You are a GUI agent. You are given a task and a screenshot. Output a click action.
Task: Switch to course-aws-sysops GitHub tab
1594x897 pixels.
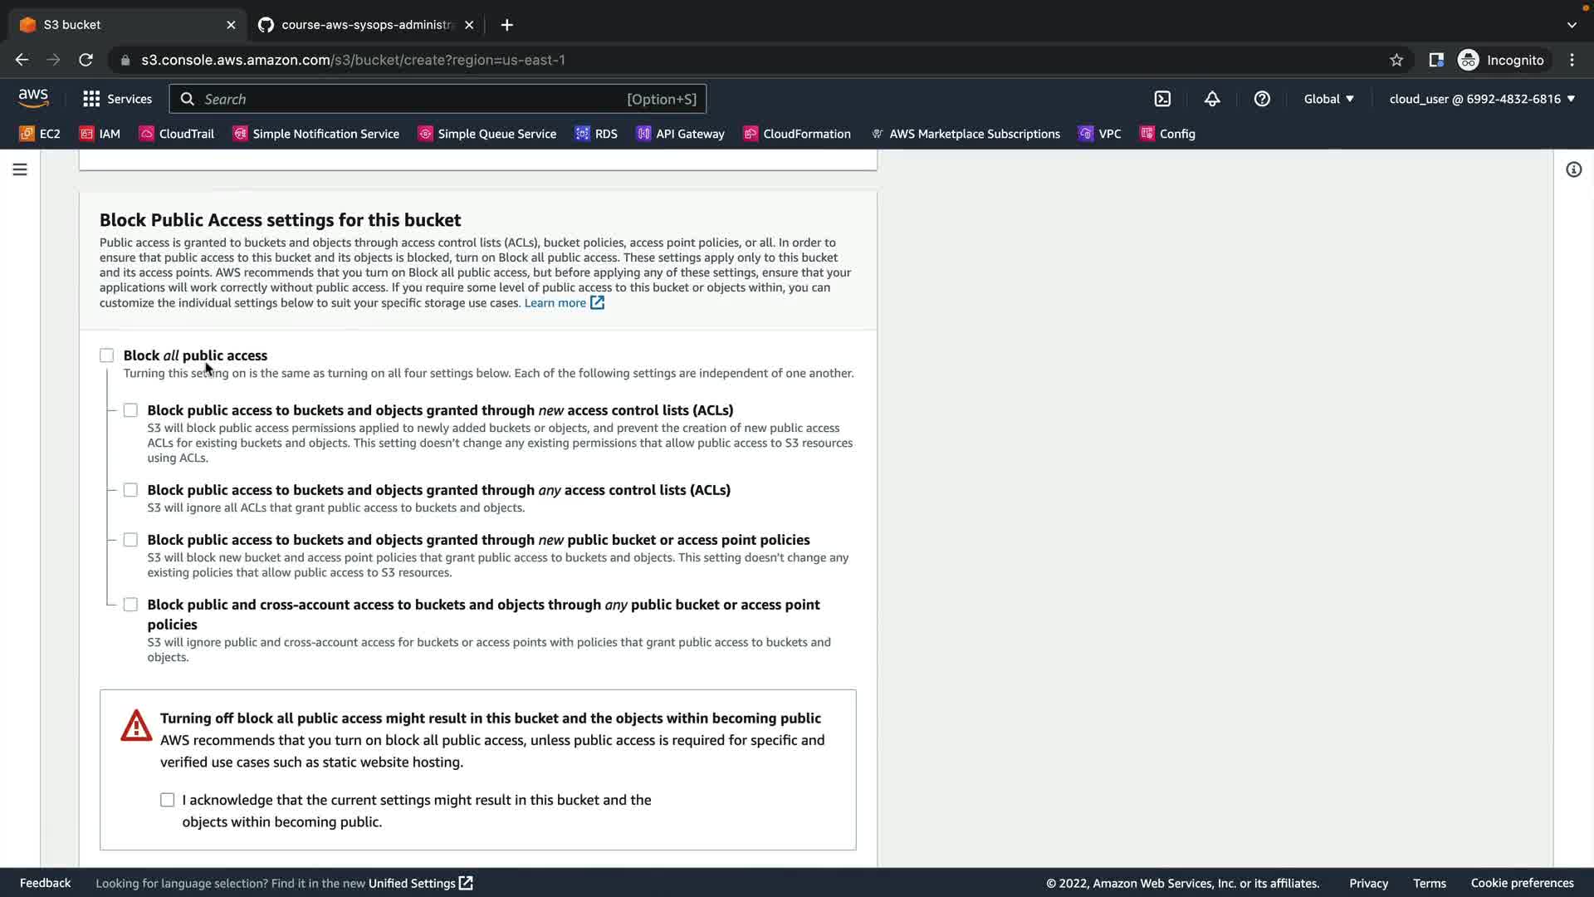365,25
